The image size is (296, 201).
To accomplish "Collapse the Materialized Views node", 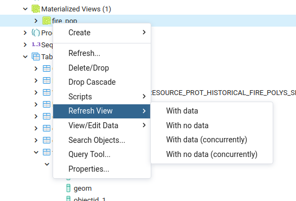I will coord(25,9).
